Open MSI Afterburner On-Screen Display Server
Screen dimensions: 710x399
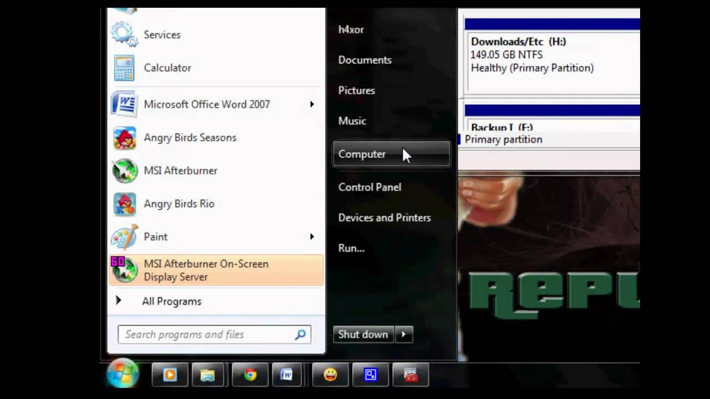(x=216, y=270)
